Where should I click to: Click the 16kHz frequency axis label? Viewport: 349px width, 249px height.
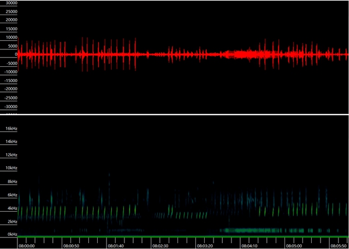coord(11,128)
